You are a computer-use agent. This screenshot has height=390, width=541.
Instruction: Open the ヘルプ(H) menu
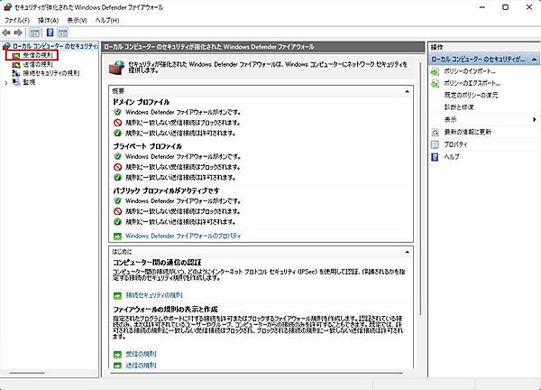click(x=107, y=21)
